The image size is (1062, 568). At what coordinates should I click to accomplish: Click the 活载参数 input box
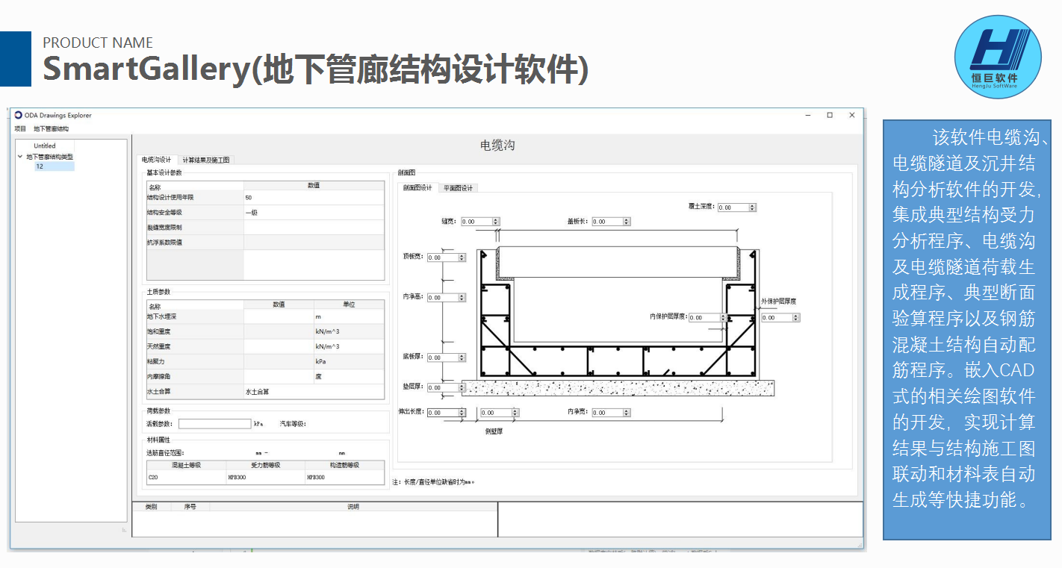click(215, 424)
